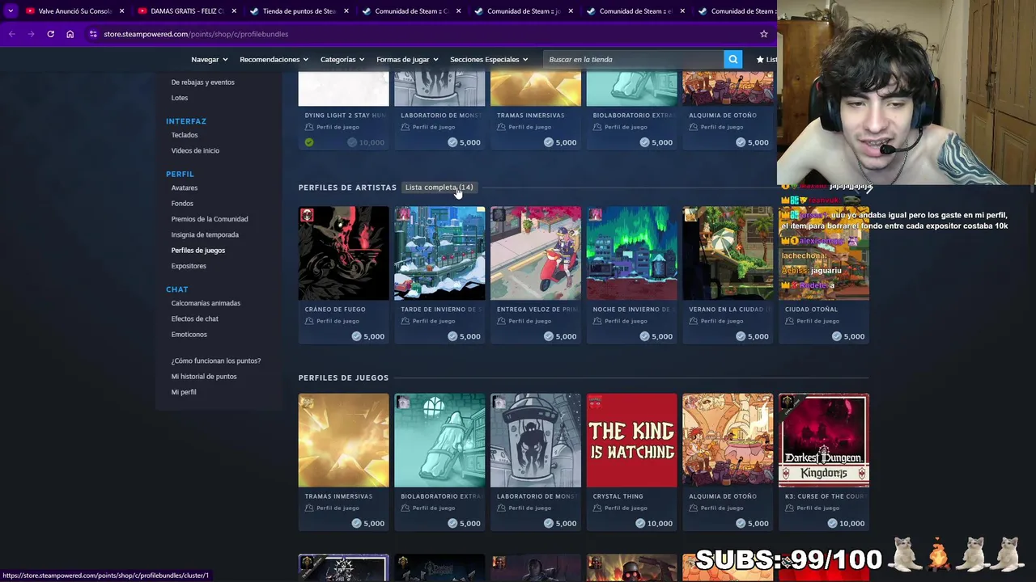Open Mi historial de puntos

click(204, 376)
